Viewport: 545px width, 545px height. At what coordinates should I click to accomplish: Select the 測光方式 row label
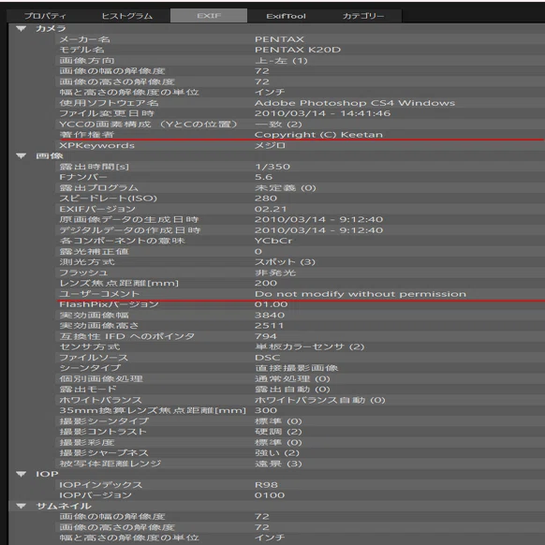pyautogui.click(x=87, y=261)
